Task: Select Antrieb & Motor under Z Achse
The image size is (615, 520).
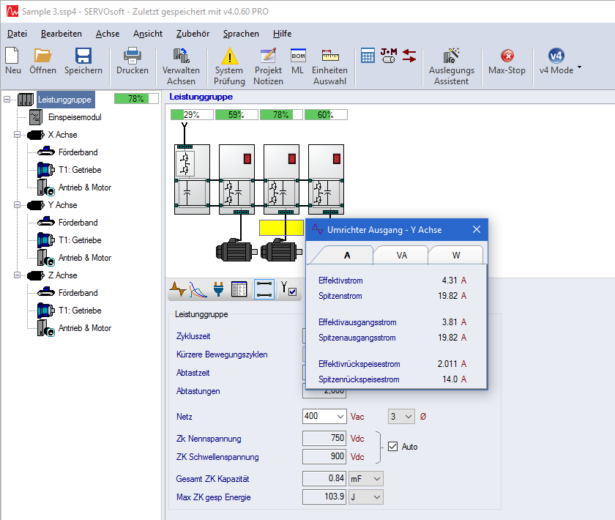Action: pos(84,328)
